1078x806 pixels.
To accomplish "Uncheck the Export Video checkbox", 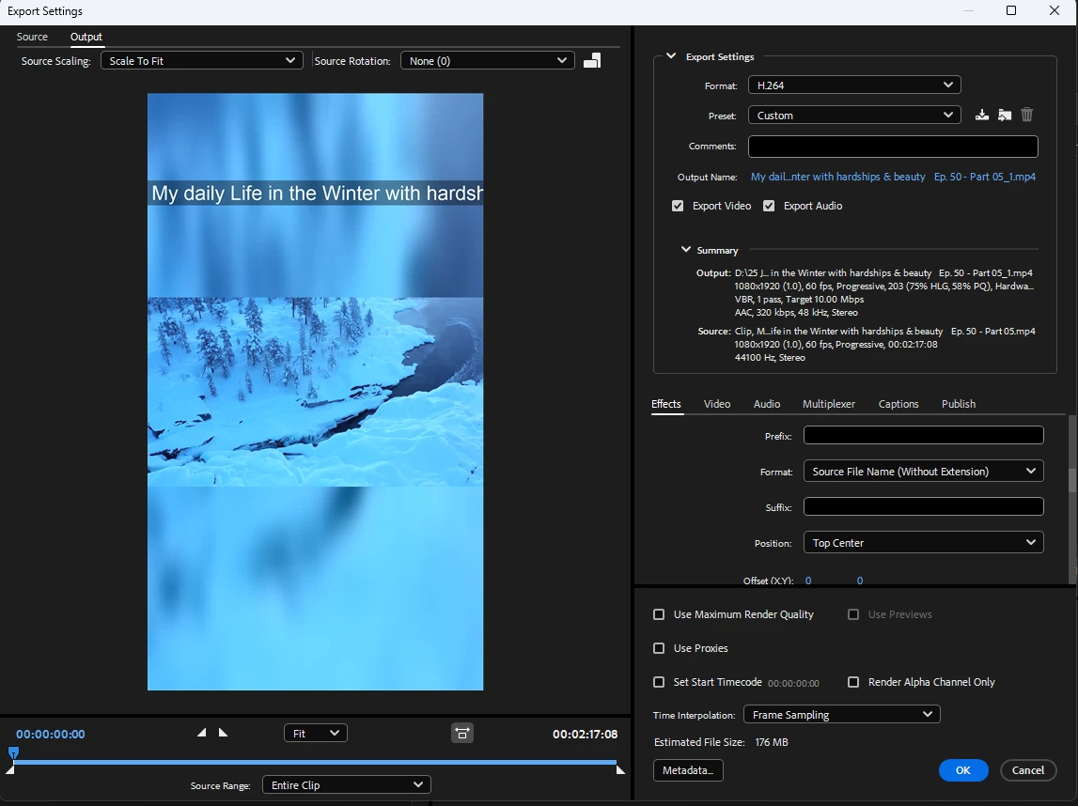I will (x=678, y=206).
